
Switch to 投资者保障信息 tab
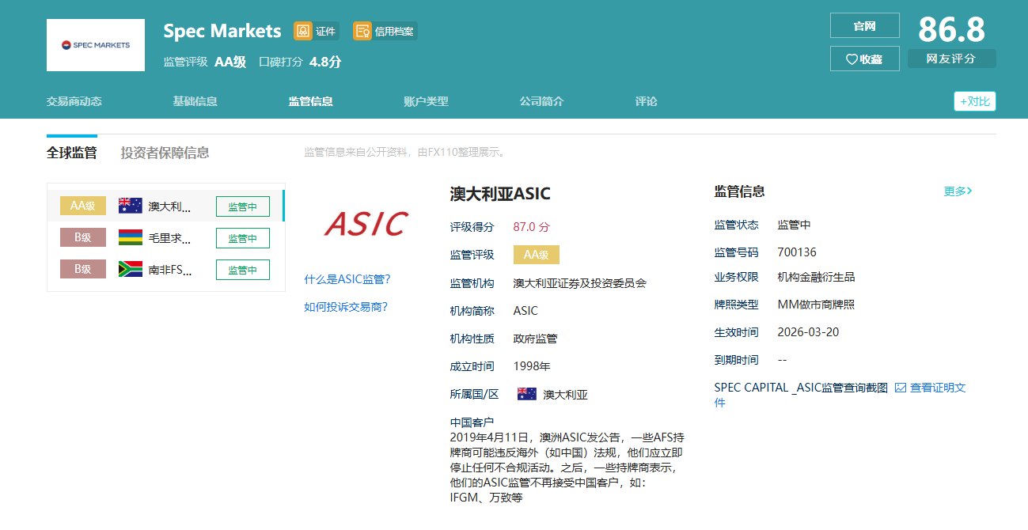(165, 153)
